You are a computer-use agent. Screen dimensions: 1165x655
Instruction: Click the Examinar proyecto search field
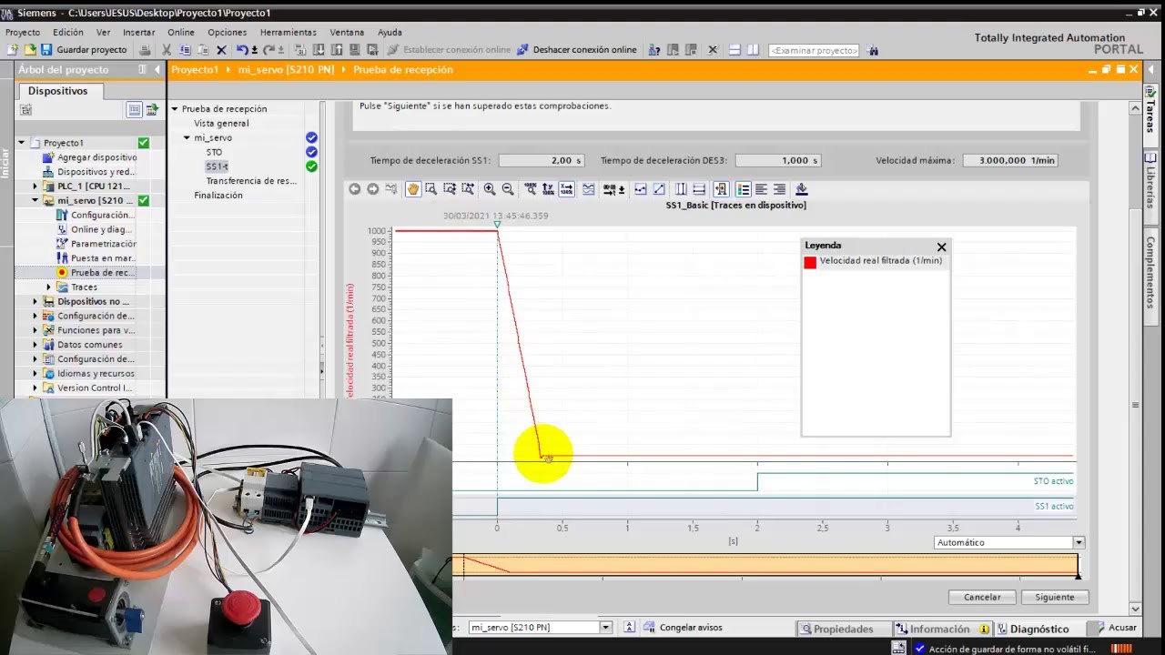point(814,50)
